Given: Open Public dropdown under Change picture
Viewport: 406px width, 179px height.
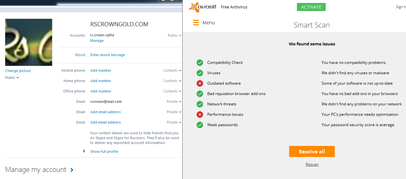Looking at the screenshot, I should click(x=12, y=78).
